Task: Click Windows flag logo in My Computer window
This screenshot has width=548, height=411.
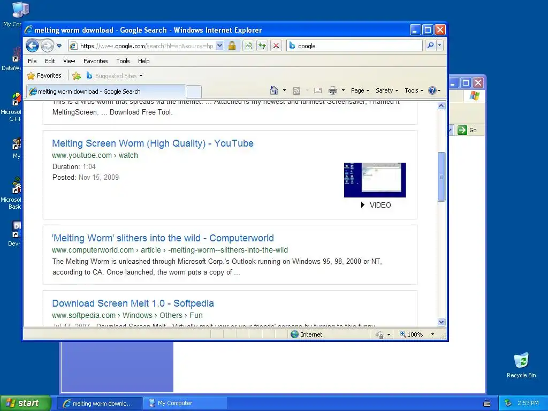Action: (474, 95)
